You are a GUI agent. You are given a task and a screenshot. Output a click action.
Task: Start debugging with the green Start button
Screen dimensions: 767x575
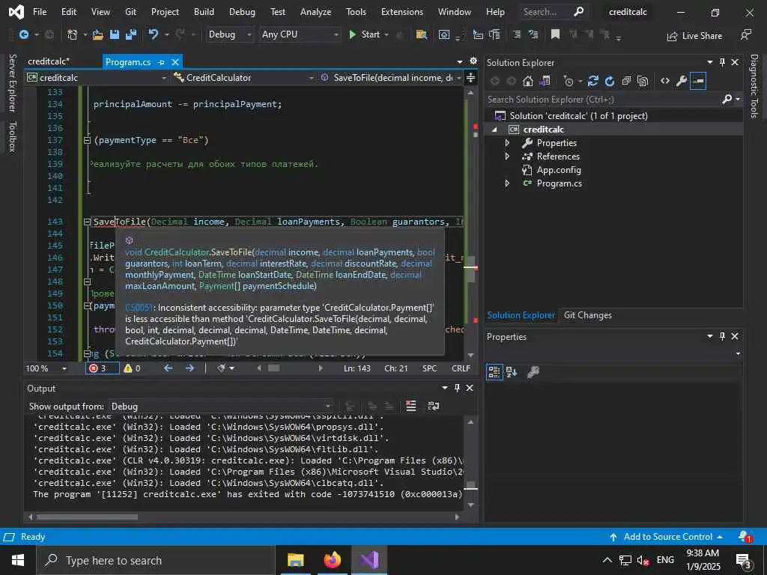pyautogui.click(x=365, y=34)
